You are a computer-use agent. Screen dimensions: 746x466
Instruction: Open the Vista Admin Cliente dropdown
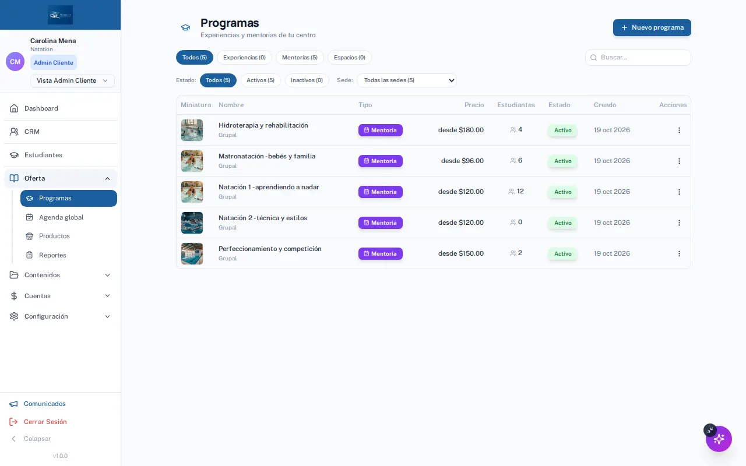pos(72,80)
